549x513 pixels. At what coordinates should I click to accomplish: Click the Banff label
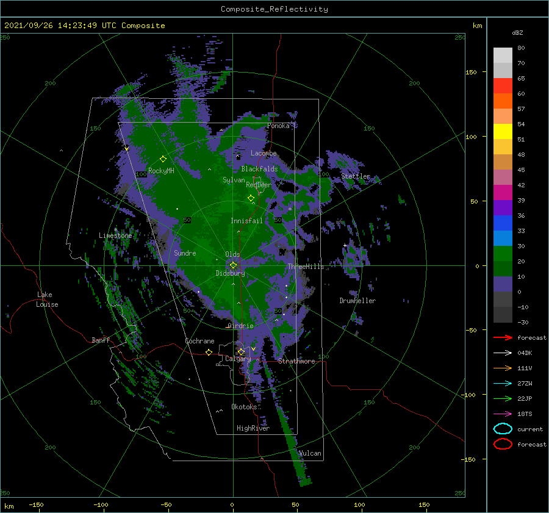point(101,340)
